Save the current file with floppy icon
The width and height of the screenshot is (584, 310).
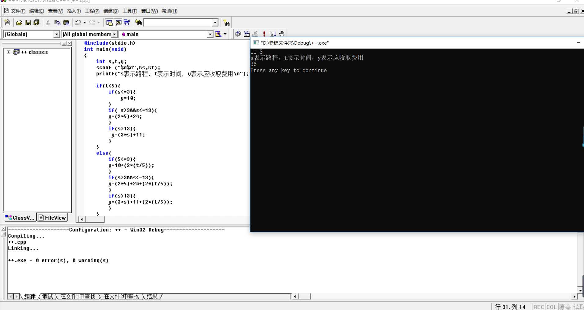pos(28,23)
